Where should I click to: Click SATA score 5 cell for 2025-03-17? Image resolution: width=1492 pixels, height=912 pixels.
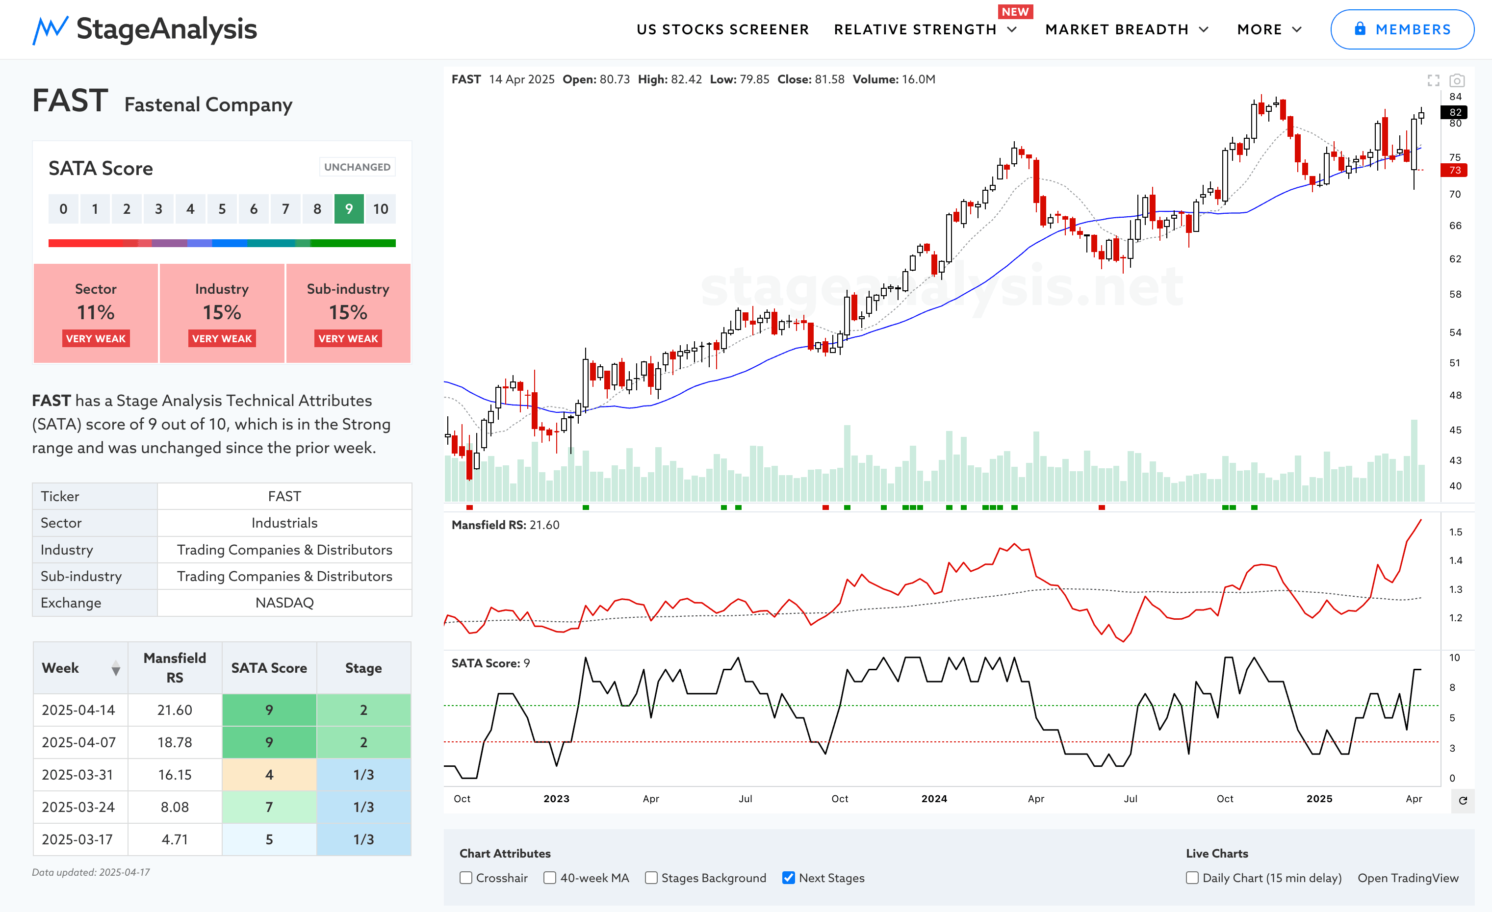[269, 839]
